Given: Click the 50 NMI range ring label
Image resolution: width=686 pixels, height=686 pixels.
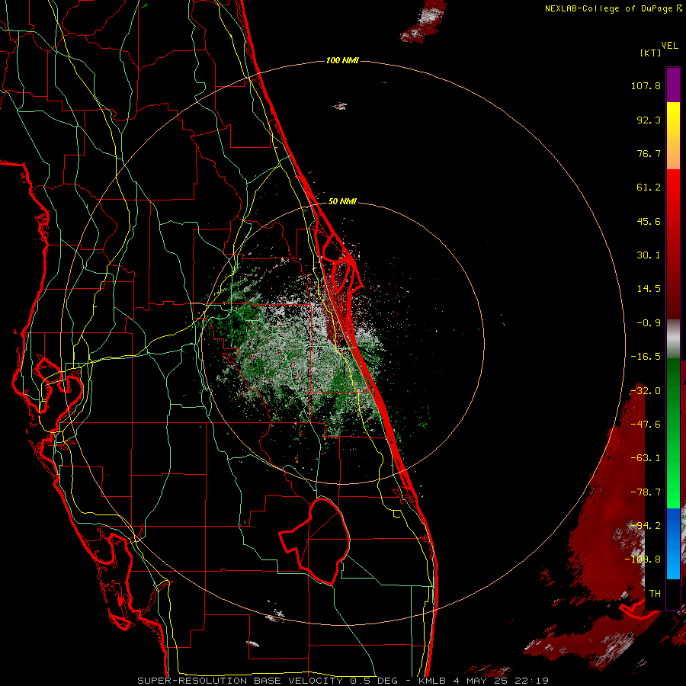Looking at the screenshot, I should (342, 201).
